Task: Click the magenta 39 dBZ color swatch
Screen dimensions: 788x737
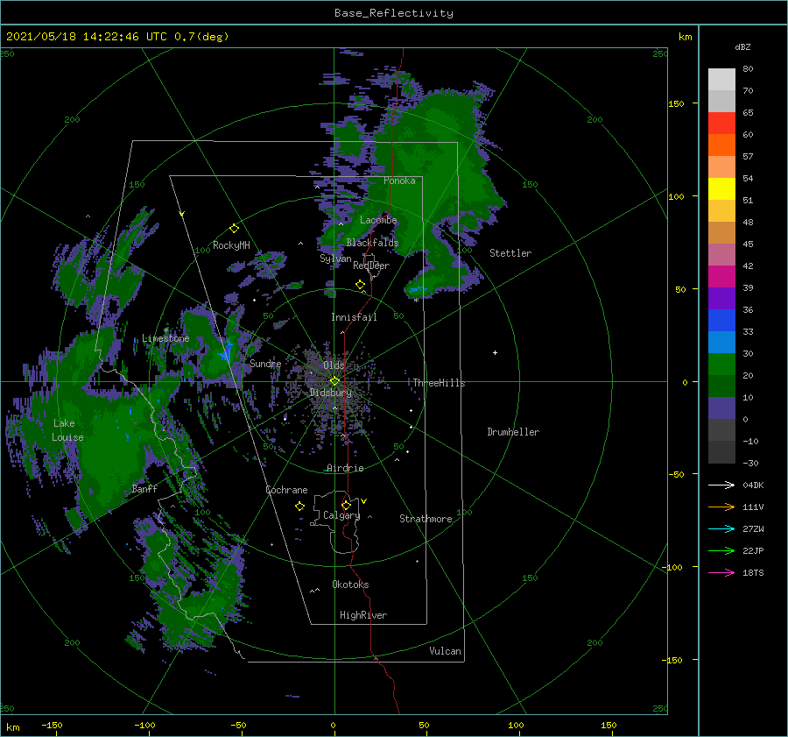Action: click(x=721, y=277)
